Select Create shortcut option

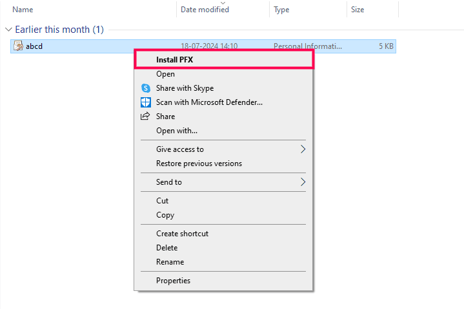click(x=182, y=234)
